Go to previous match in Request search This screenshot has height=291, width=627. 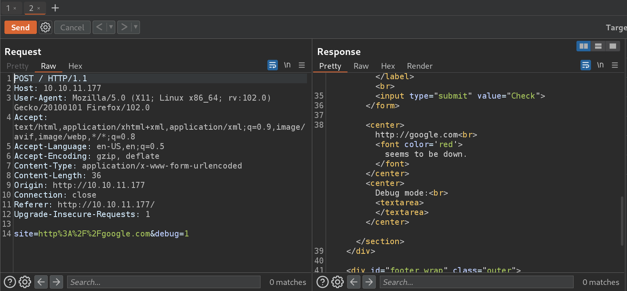(x=41, y=282)
